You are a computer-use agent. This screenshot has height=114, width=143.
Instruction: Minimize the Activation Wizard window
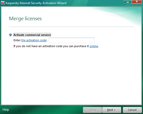(x=128, y=2)
